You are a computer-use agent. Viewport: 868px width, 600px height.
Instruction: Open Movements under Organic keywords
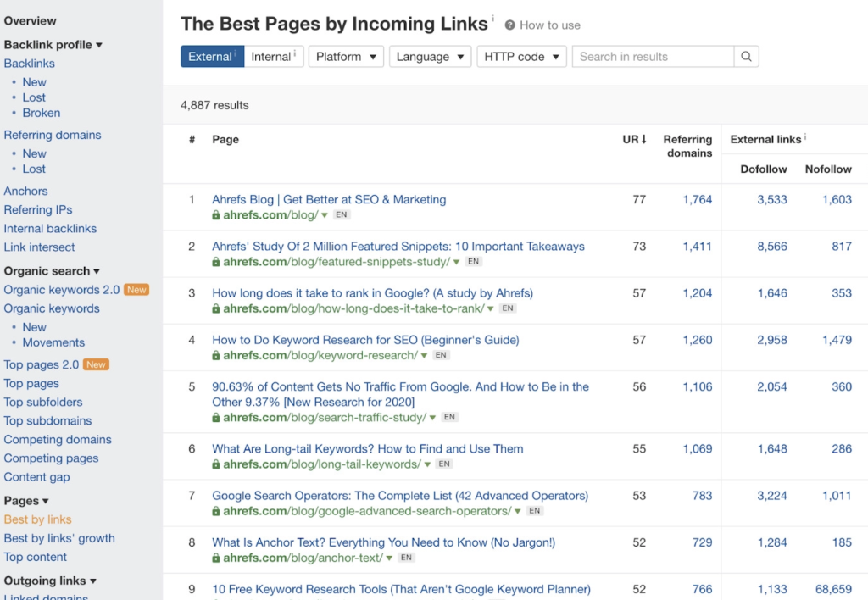(x=53, y=342)
